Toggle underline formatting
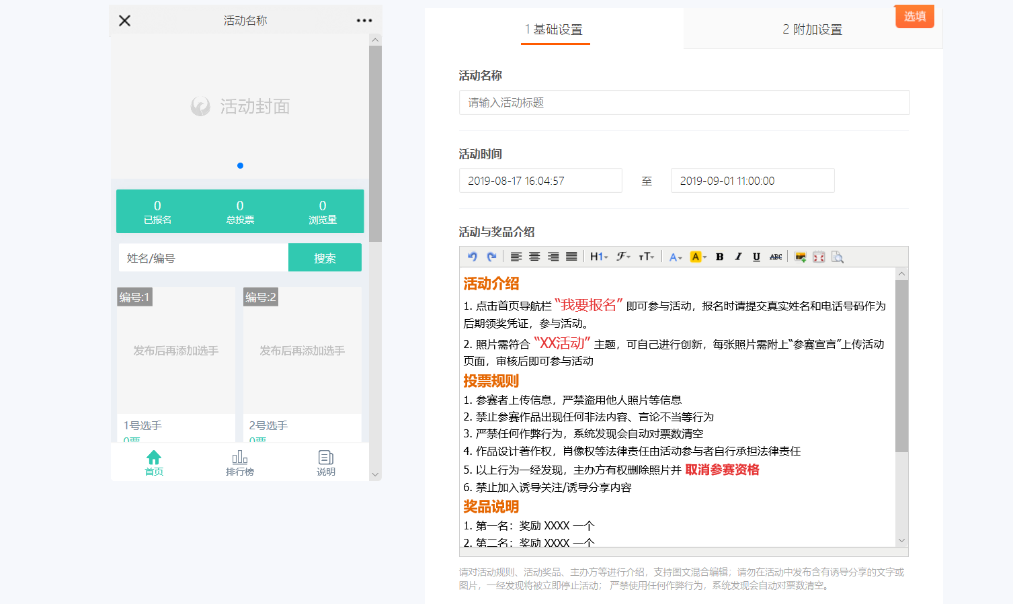 pyautogui.click(x=756, y=257)
